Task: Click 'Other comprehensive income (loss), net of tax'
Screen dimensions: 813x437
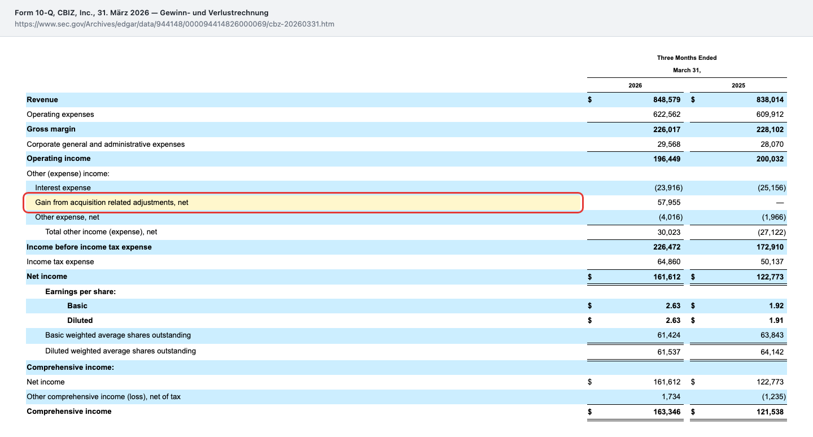Action: point(104,397)
